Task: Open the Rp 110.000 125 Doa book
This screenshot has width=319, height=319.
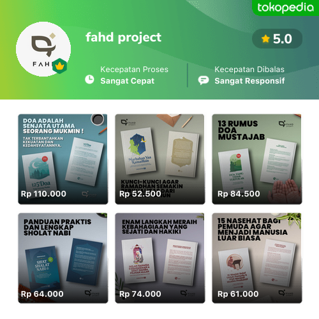Action: 63,159
